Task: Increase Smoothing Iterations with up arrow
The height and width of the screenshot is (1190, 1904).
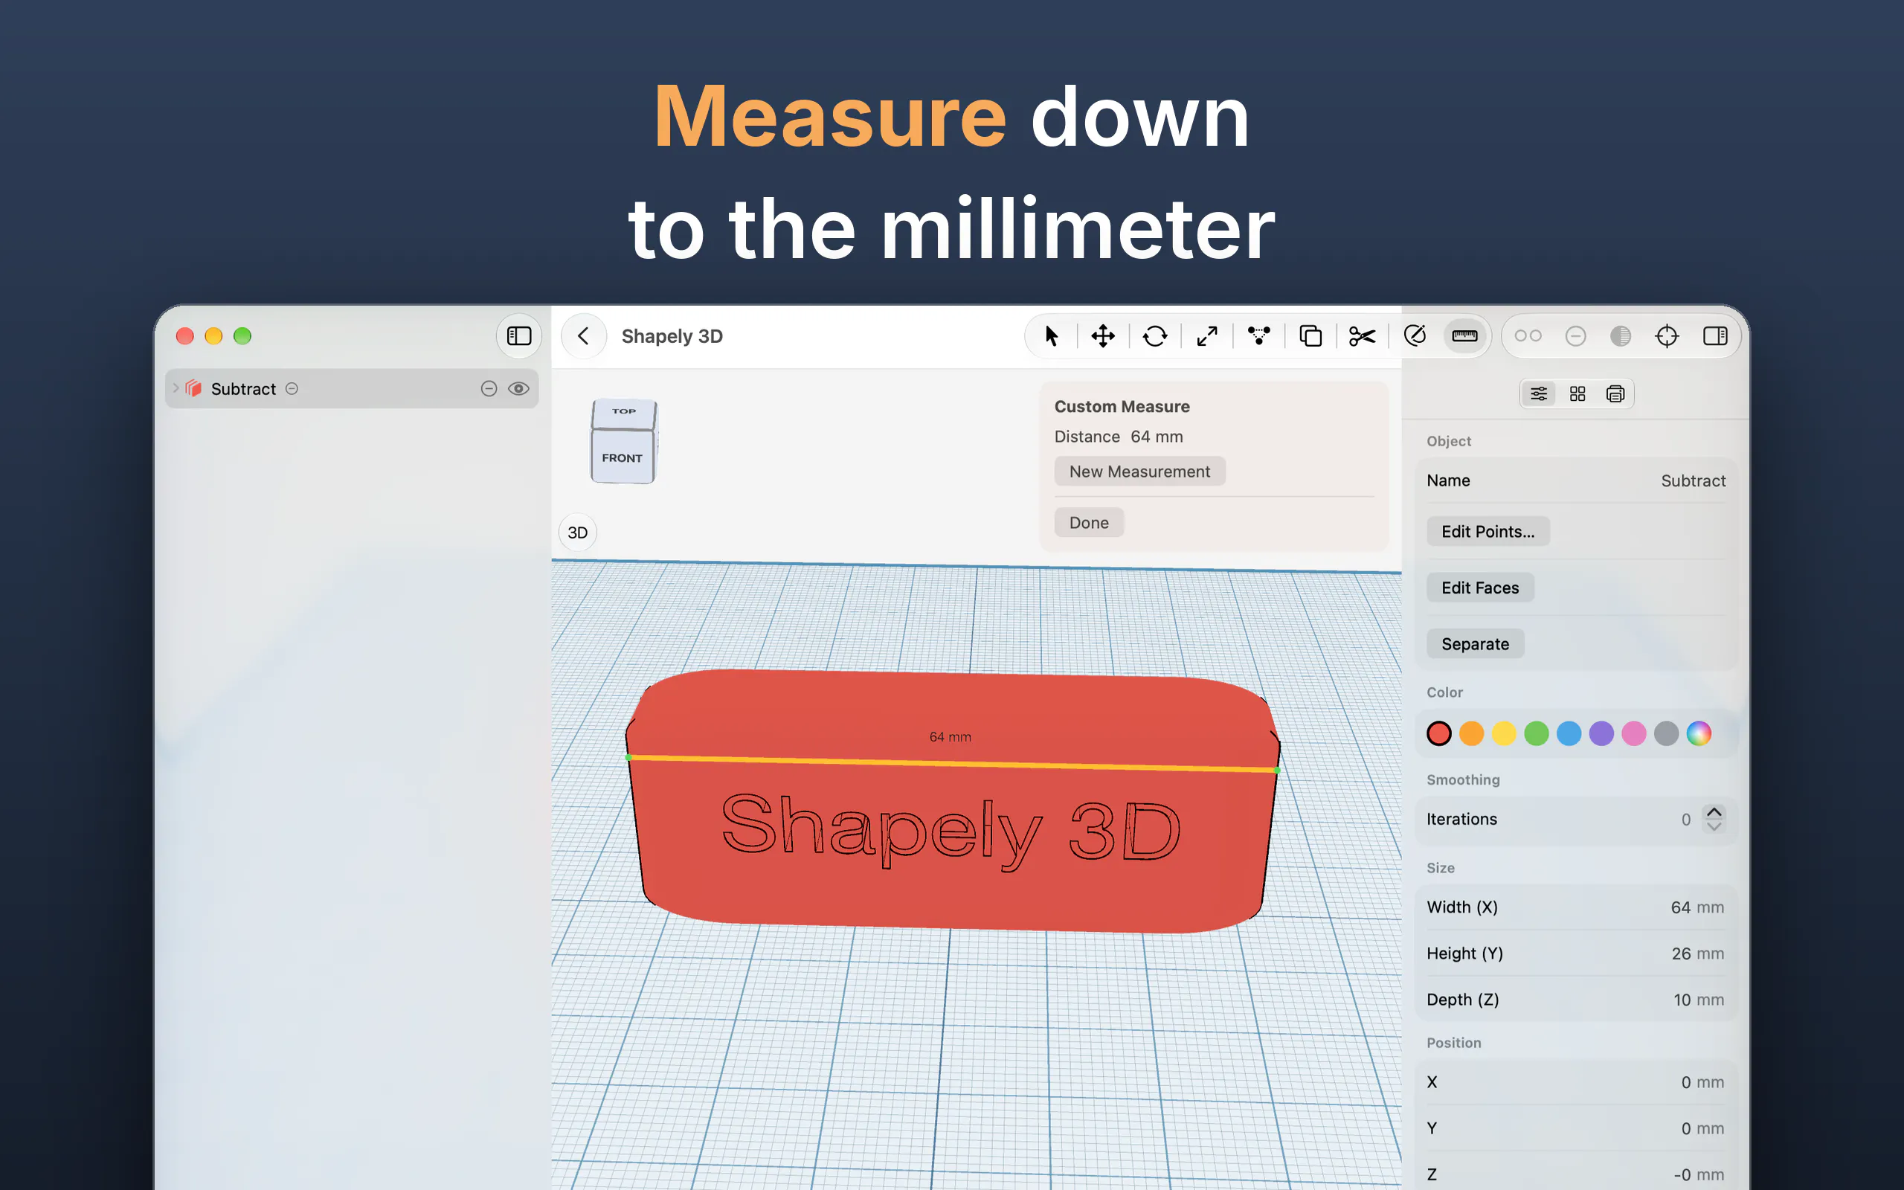Action: click(1714, 811)
